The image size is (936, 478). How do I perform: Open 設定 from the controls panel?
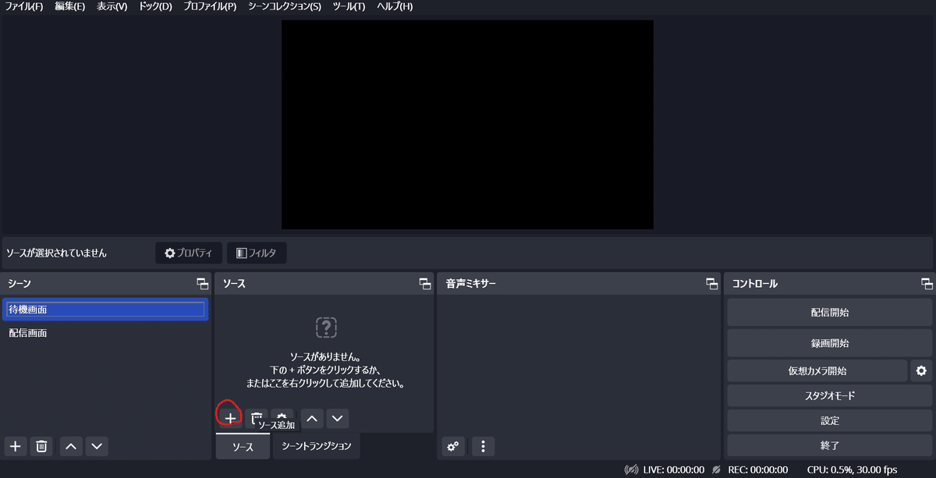tap(830, 420)
